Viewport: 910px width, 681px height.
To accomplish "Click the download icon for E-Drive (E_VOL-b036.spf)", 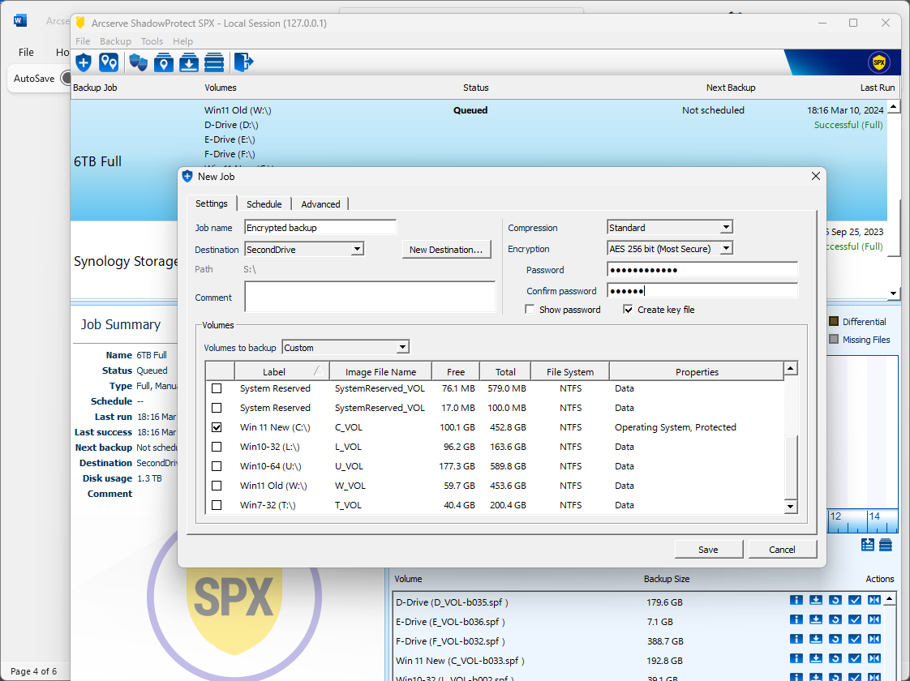I will pos(816,619).
